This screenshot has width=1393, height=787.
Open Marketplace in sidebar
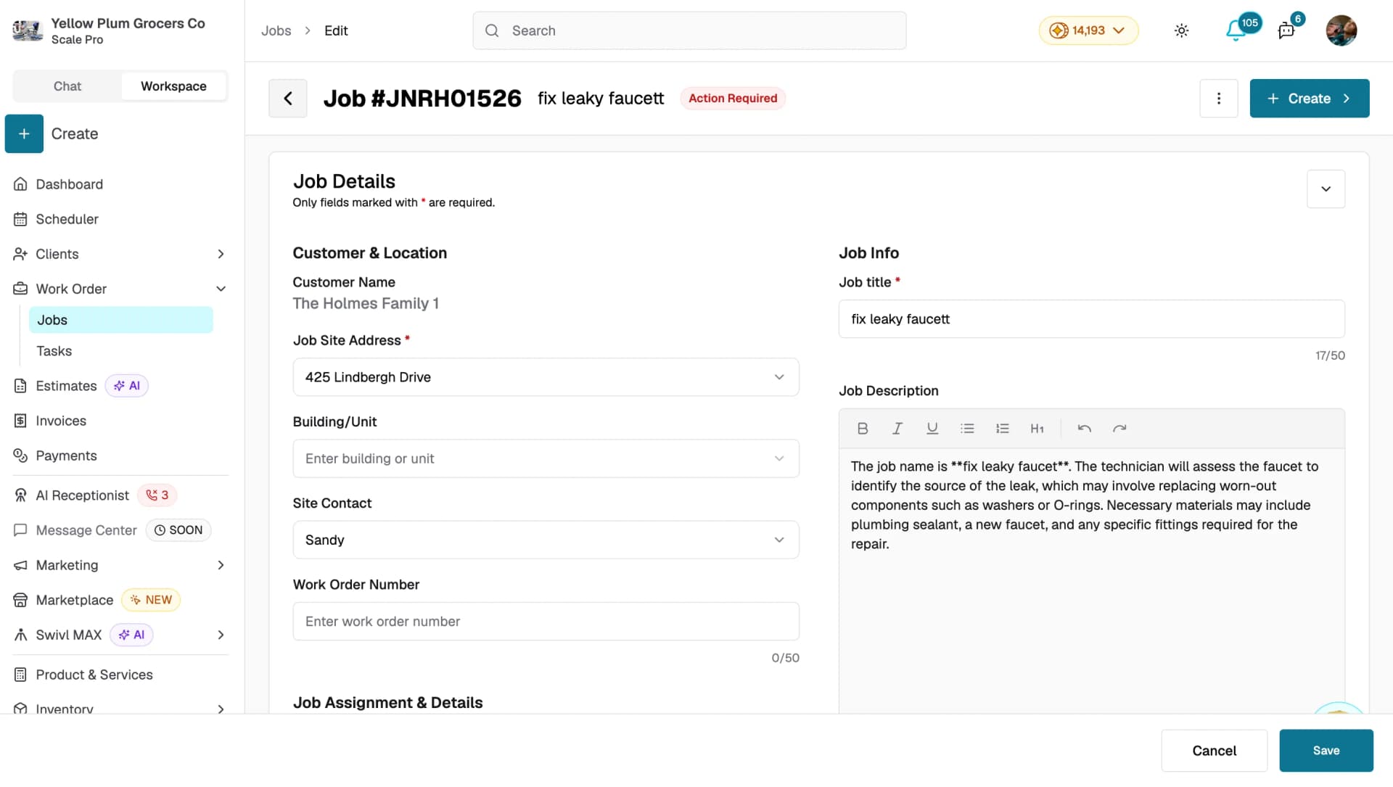coord(74,601)
